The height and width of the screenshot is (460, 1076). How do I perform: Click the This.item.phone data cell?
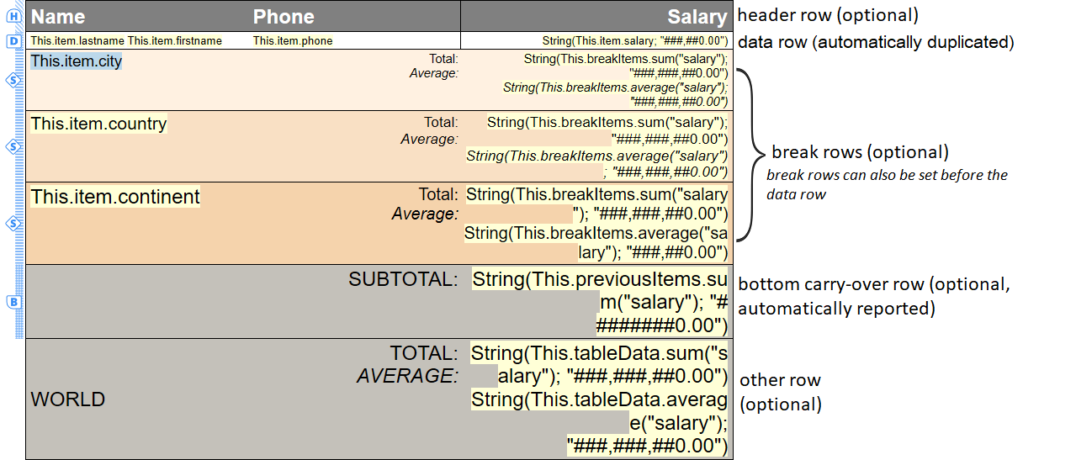pyautogui.click(x=293, y=40)
